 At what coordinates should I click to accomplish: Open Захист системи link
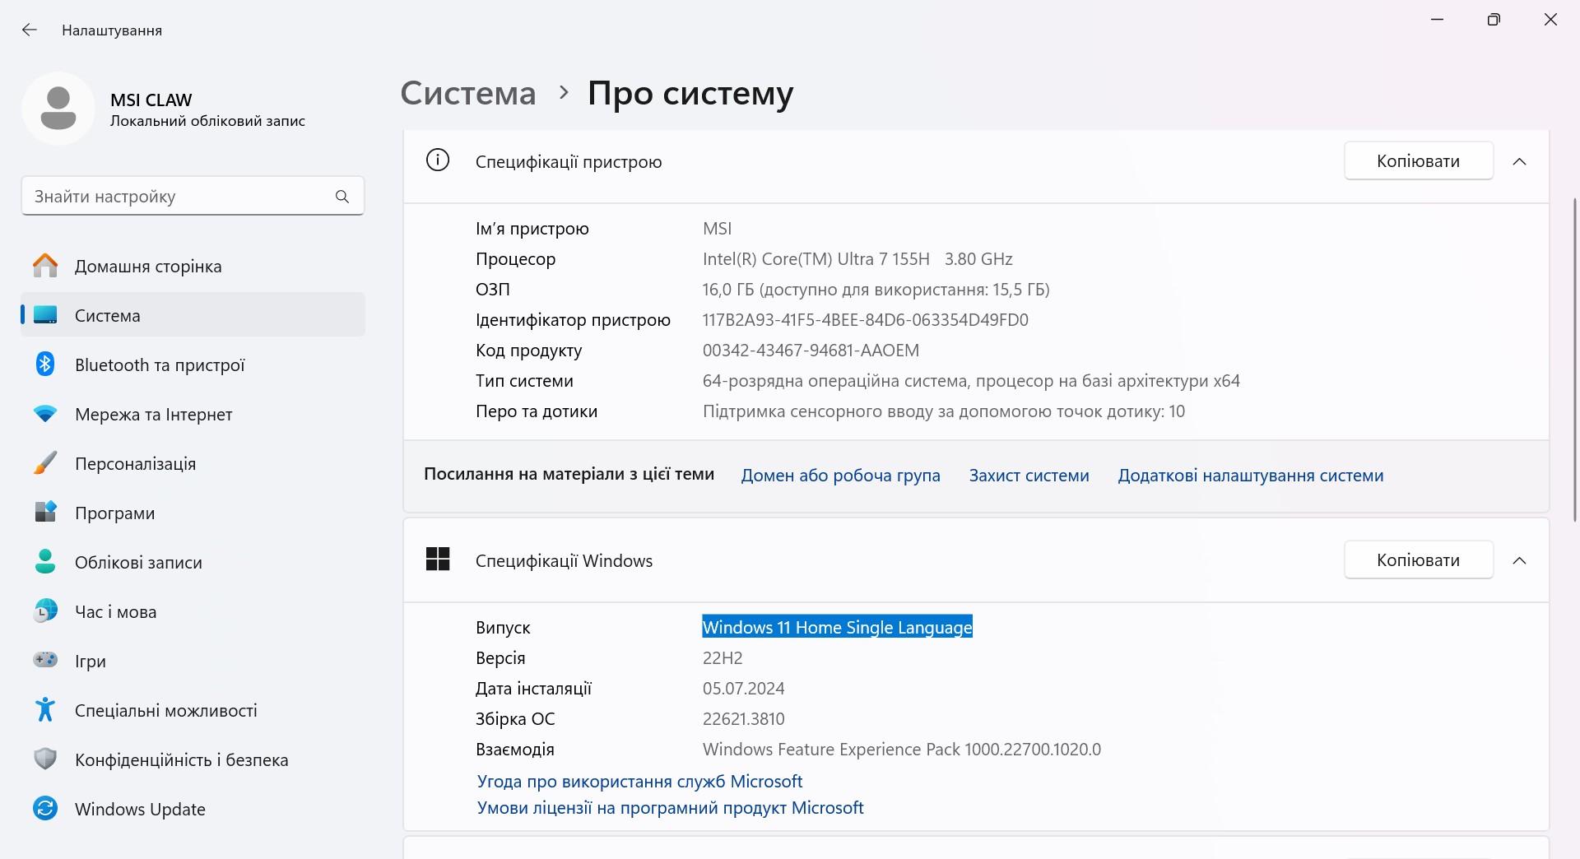(1029, 476)
